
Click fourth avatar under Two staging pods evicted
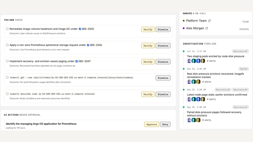tap(203, 61)
